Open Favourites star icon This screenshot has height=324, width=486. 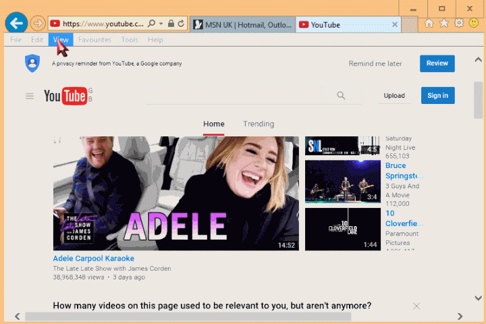pos(444,23)
